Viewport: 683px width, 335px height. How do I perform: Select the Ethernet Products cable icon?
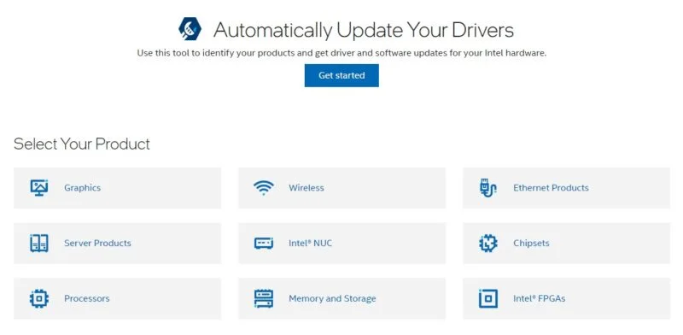tap(487, 187)
